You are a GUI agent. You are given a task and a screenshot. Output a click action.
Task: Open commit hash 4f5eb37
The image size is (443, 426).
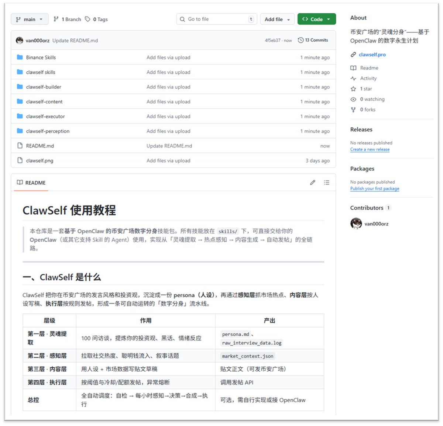(272, 40)
